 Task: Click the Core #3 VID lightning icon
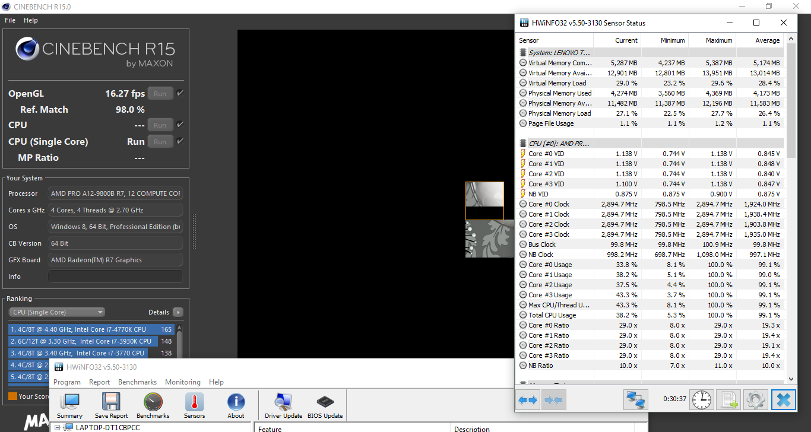click(523, 184)
